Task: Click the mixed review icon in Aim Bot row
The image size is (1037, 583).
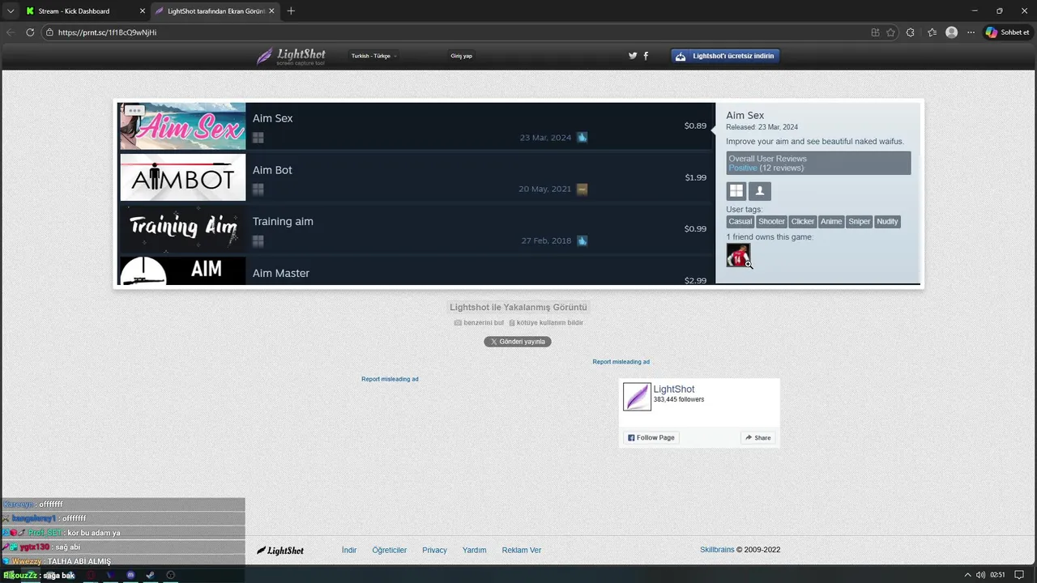Action: coord(582,189)
